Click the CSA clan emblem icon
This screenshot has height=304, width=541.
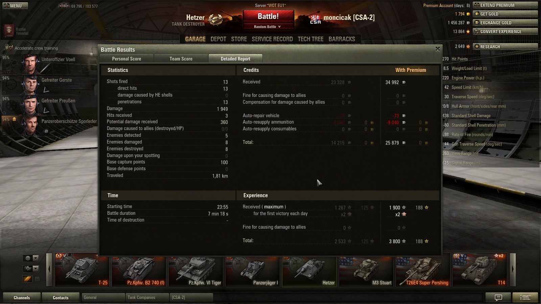coord(315,19)
